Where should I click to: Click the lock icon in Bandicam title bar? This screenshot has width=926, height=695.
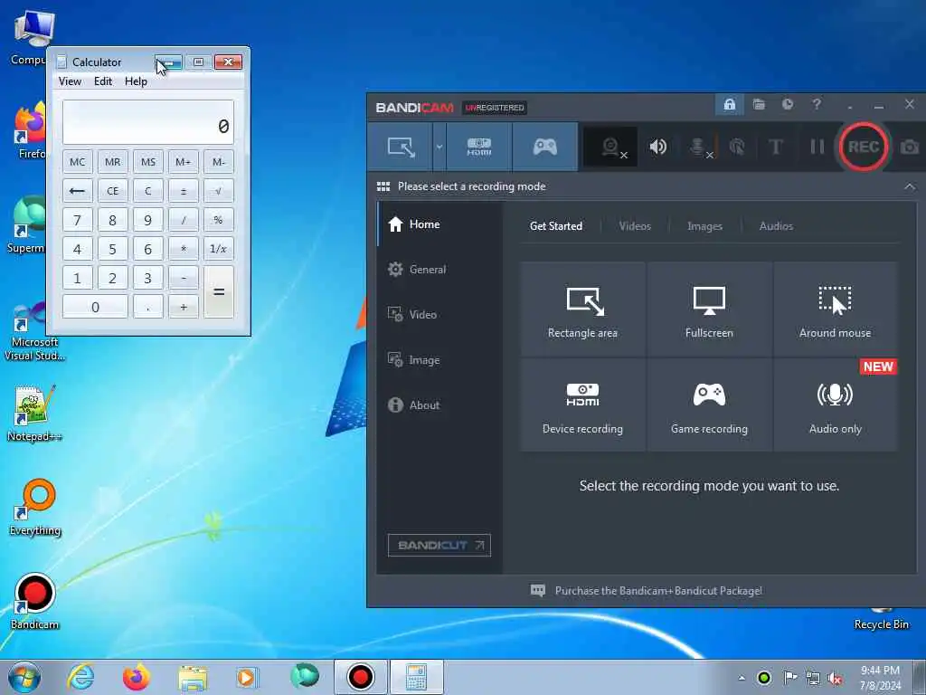730,105
